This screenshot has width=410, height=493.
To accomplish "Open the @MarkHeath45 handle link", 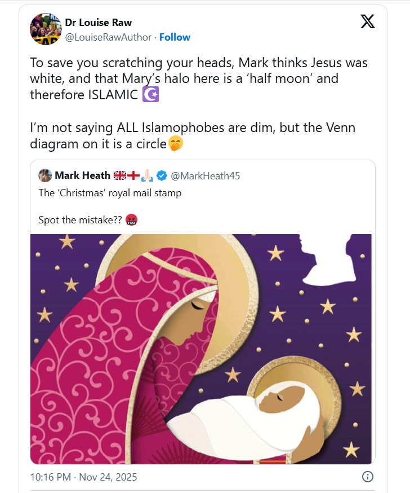I will [205, 176].
